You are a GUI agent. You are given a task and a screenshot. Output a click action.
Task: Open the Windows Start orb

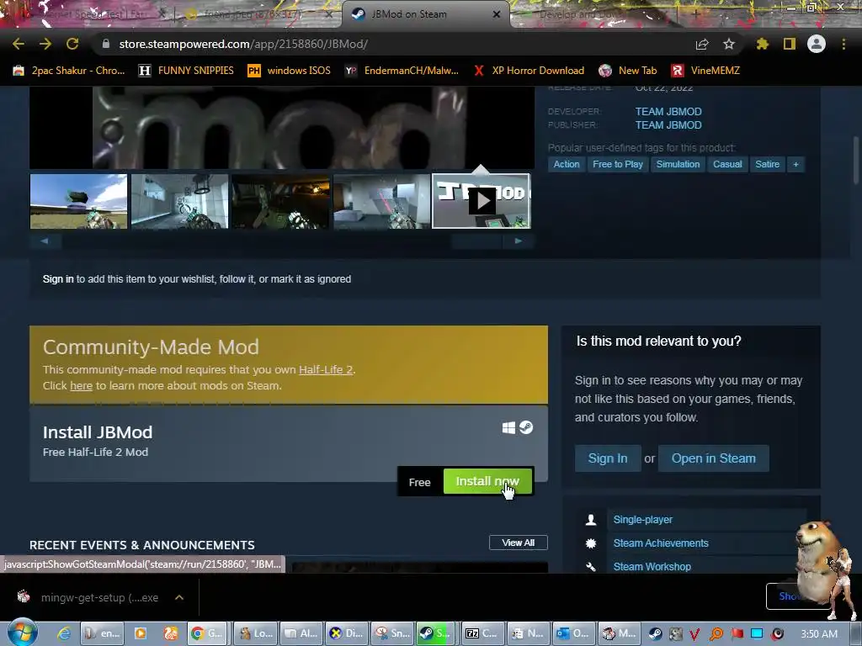point(22,633)
